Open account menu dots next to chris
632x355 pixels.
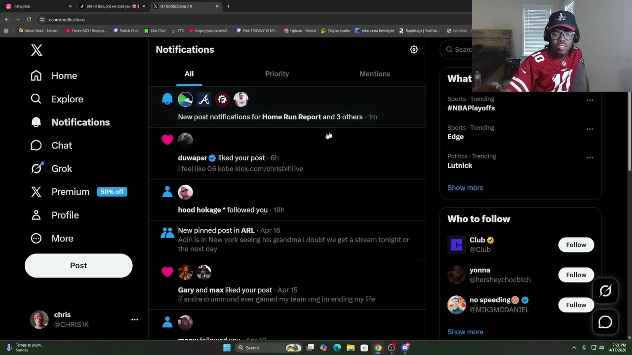(134, 319)
